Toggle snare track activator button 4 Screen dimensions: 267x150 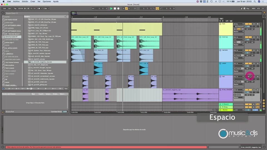(x=248, y=63)
